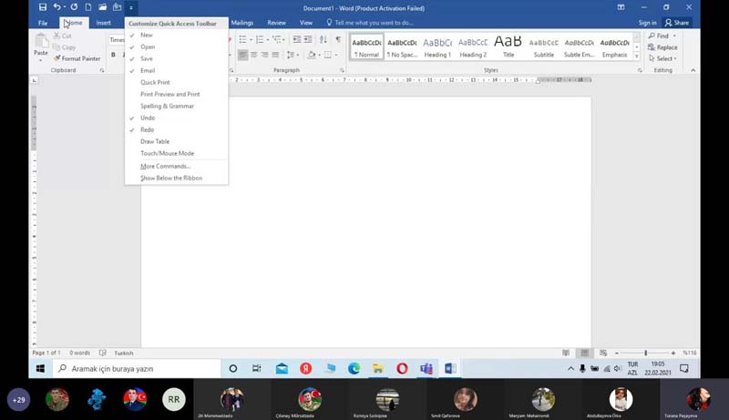Image resolution: width=729 pixels, height=420 pixels.
Task: Uncheck the Undo option in the menu
Action: 148,118
